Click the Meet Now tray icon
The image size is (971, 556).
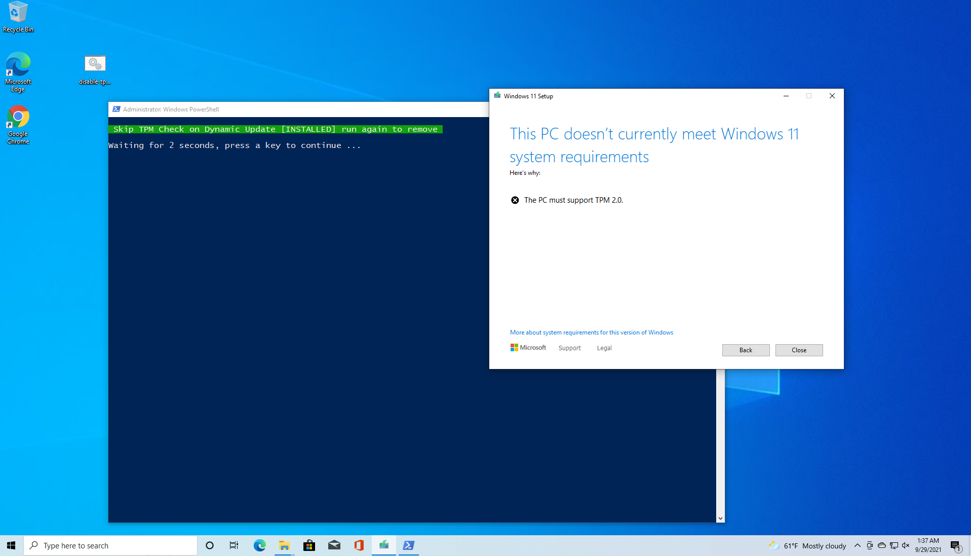pyautogui.click(x=870, y=545)
